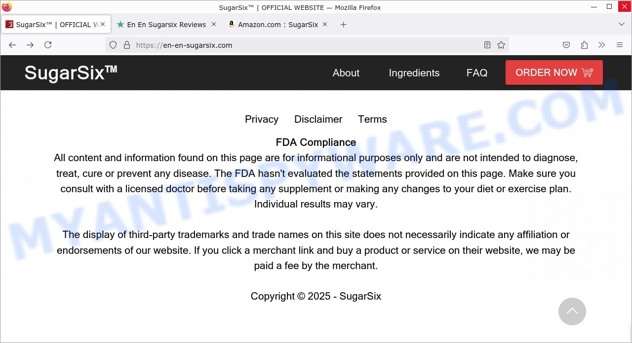
Task: Open the Ingredients navigation link
Action: pyautogui.click(x=414, y=73)
